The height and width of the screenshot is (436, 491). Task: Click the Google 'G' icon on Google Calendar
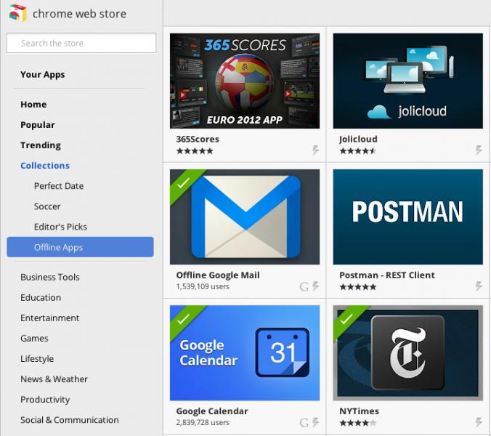click(x=304, y=422)
